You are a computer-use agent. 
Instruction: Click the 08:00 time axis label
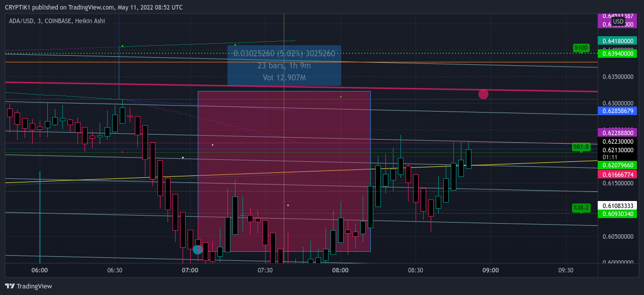pyautogui.click(x=341, y=270)
